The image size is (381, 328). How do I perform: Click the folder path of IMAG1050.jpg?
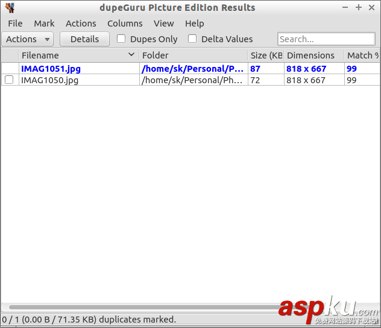[192, 80]
